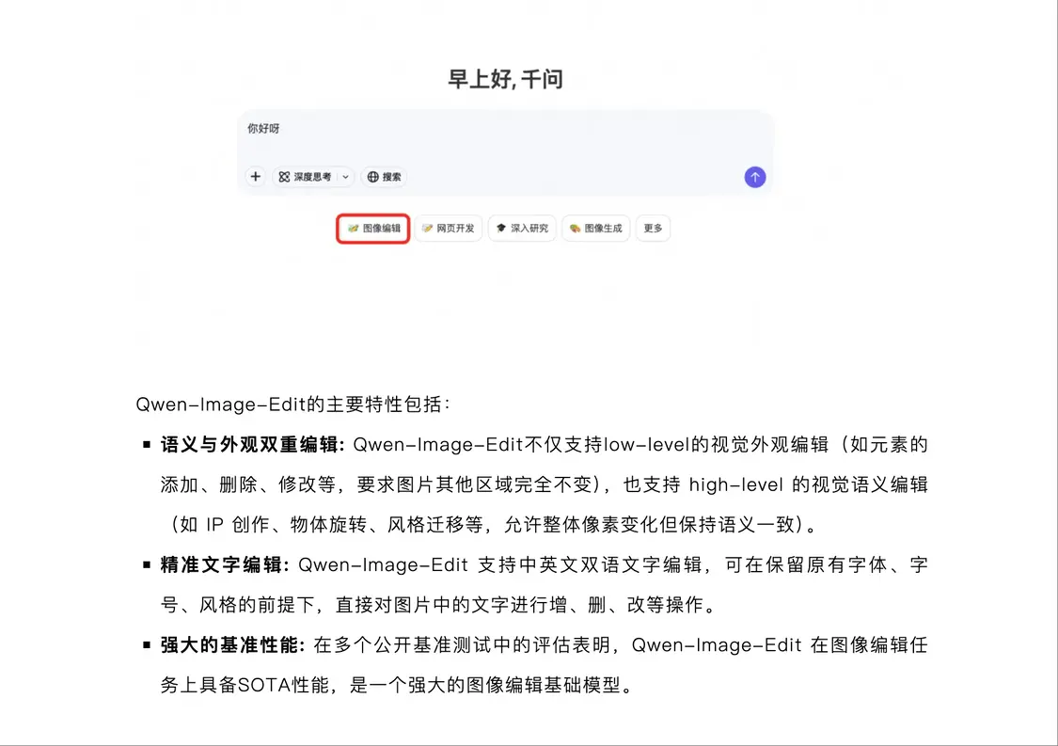Select the 深度思考 thinking icon
Viewport: 1058px width, 746px height.
tap(282, 177)
